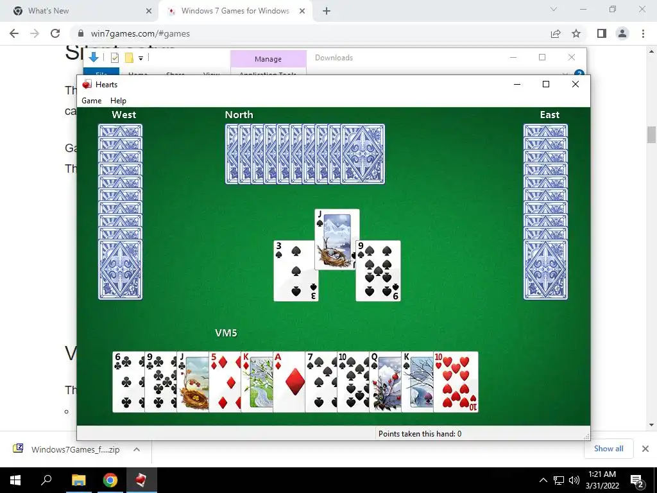
Task: Close the What's New tab
Action: click(149, 11)
